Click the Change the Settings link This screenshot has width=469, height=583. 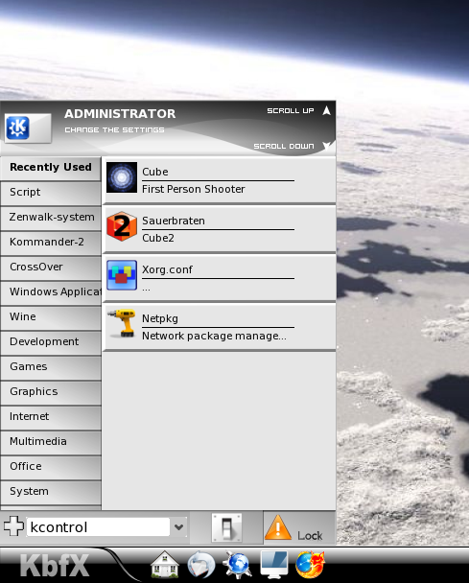click(114, 129)
